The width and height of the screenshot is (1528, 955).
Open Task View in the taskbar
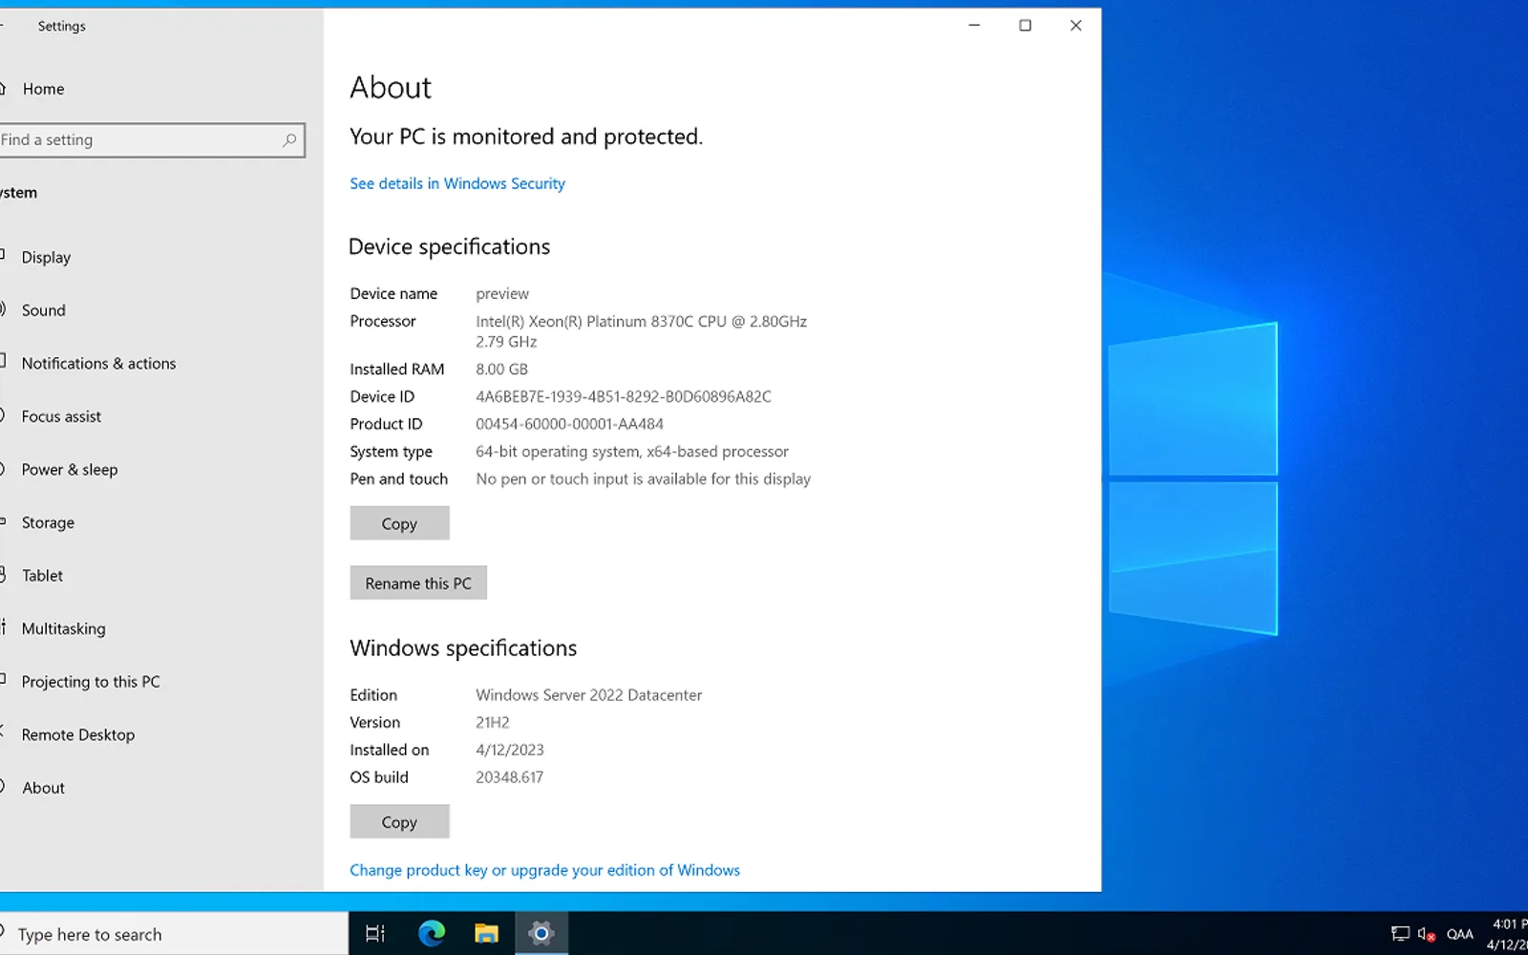tap(375, 933)
